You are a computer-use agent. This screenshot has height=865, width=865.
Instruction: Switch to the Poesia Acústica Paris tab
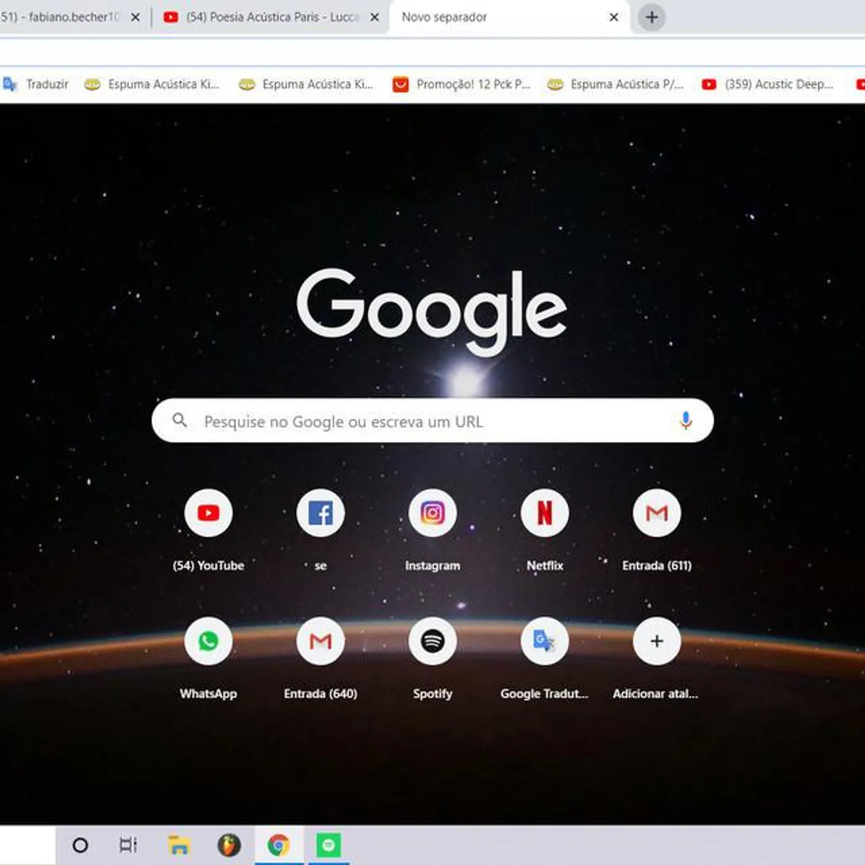(x=266, y=17)
